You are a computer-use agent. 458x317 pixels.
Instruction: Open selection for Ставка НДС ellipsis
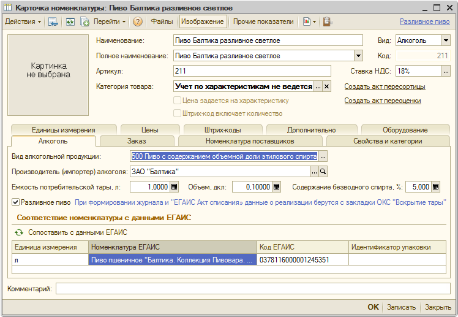coord(446,71)
